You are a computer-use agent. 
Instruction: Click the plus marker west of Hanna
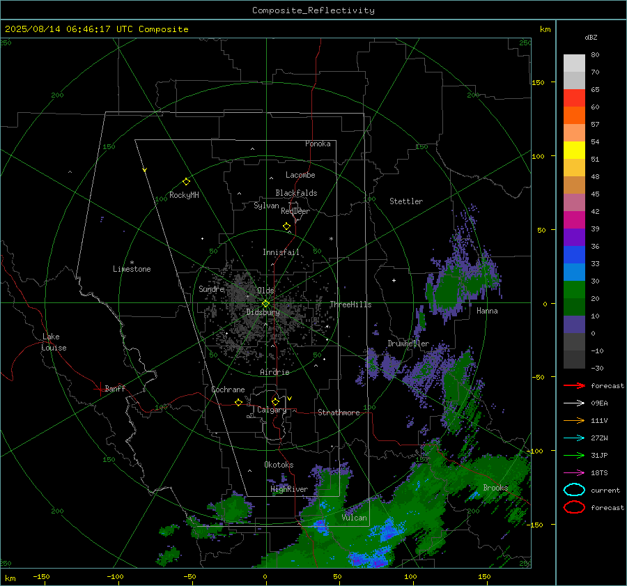[394, 280]
